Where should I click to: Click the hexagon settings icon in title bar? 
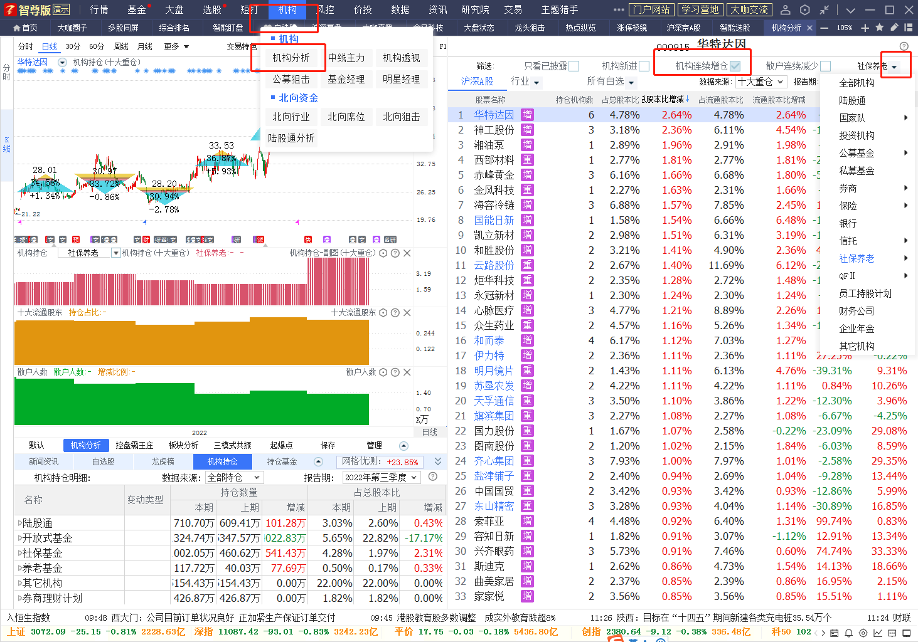[x=805, y=10]
